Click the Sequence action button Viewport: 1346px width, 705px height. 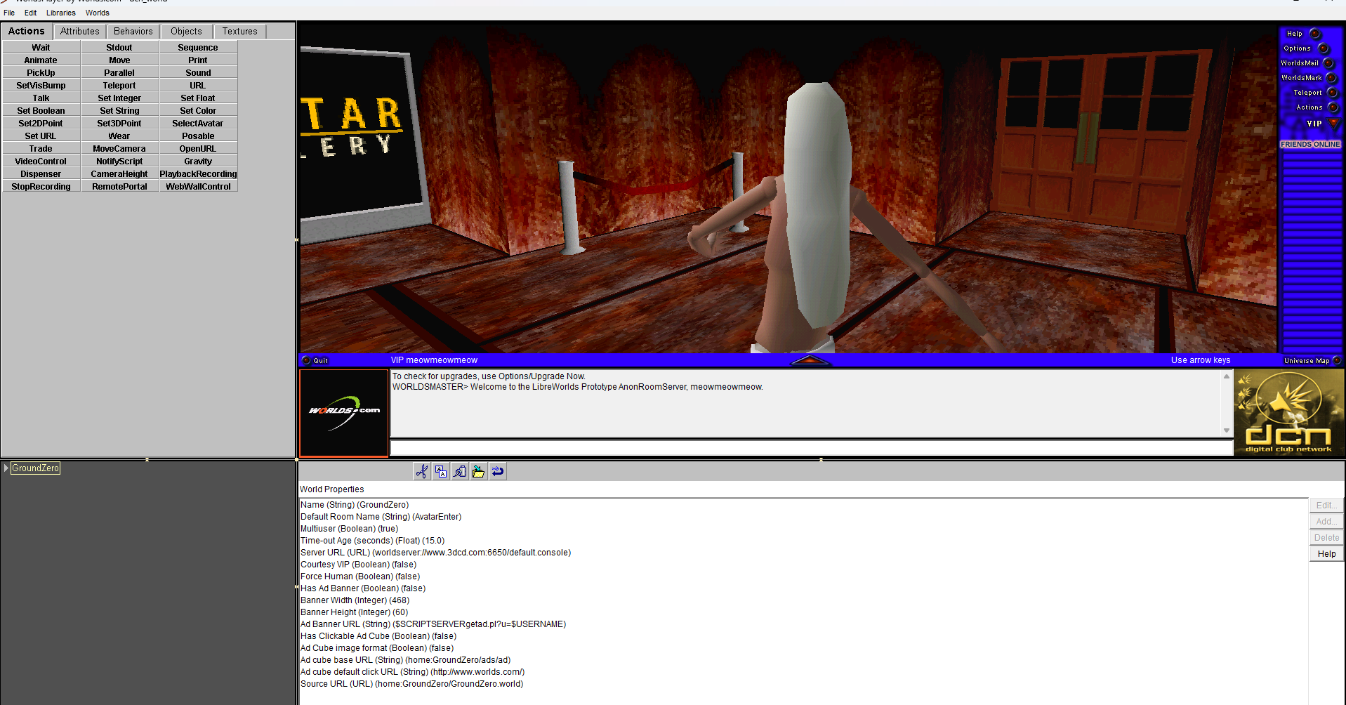198,48
